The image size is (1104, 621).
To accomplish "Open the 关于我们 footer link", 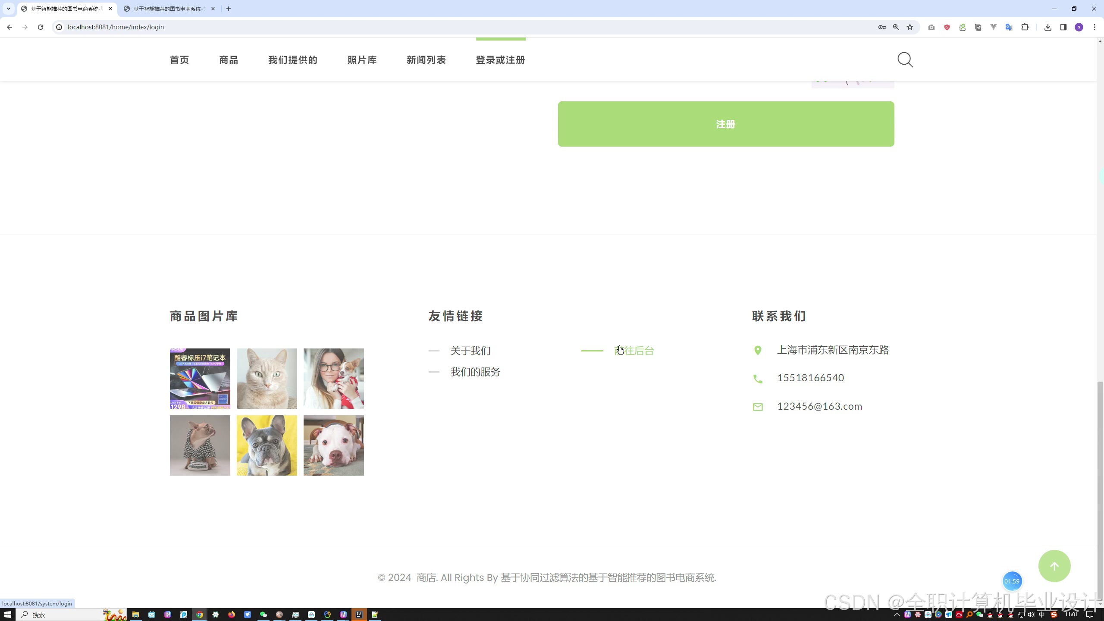I will [x=470, y=351].
